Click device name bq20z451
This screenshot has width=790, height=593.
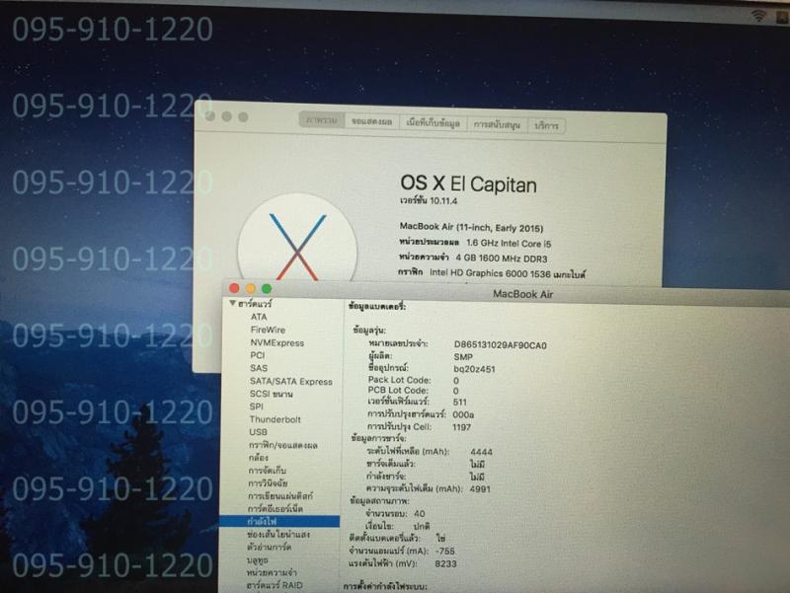[x=474, y=369]
